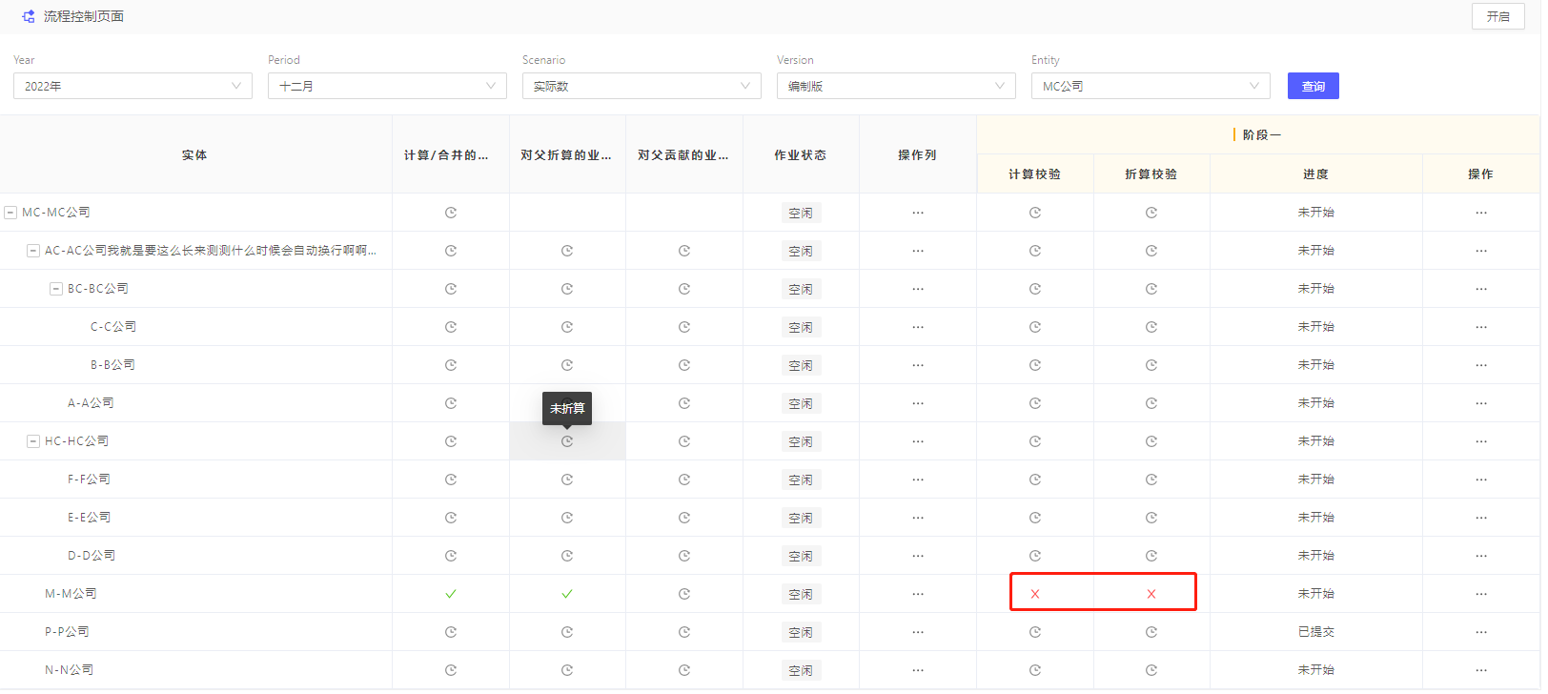The height and width of the screenshot is (694, 1548).
Task: Click MC-MC公司 计算/合并 status clock icon
Action: click(x=451, y=213)
